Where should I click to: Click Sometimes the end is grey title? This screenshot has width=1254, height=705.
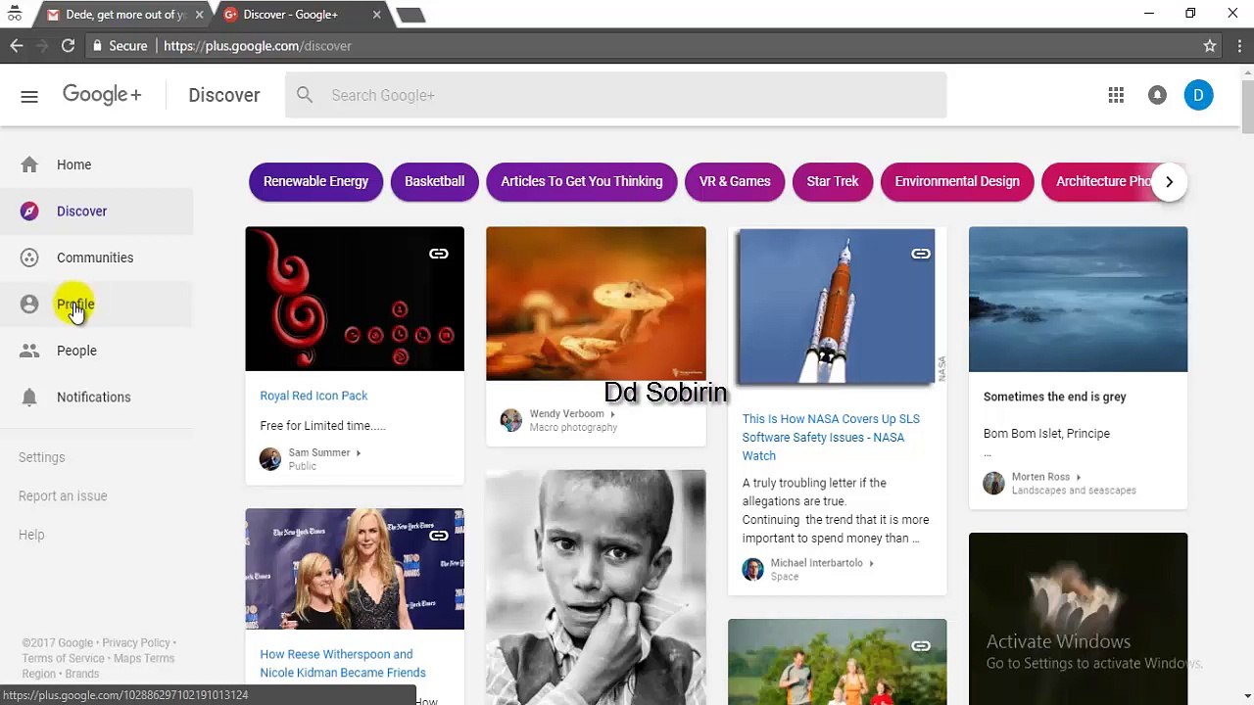(x=1054, y=397)
